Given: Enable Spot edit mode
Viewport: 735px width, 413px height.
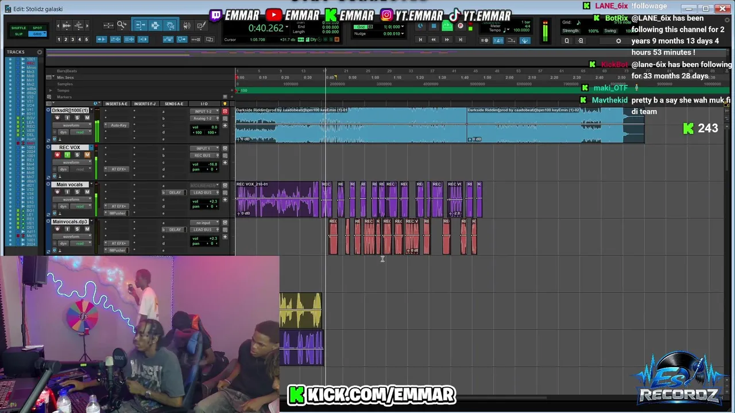Looking at the screenshot, I should (37, 28).
